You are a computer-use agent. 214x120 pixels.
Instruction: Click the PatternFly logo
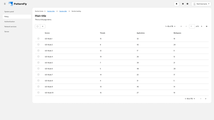(18, 4)
